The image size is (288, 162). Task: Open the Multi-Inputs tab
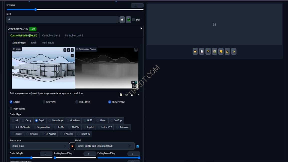[x=48, y=42]
